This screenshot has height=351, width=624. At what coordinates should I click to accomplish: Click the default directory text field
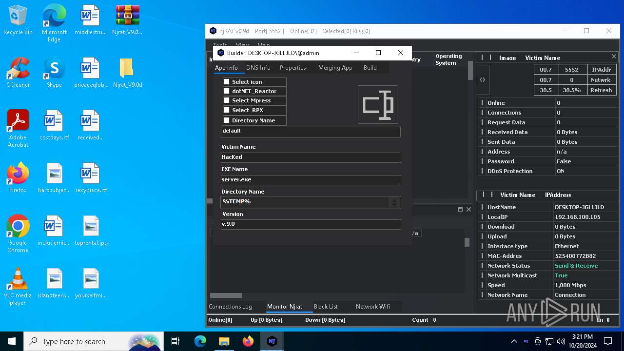[311, 131]
